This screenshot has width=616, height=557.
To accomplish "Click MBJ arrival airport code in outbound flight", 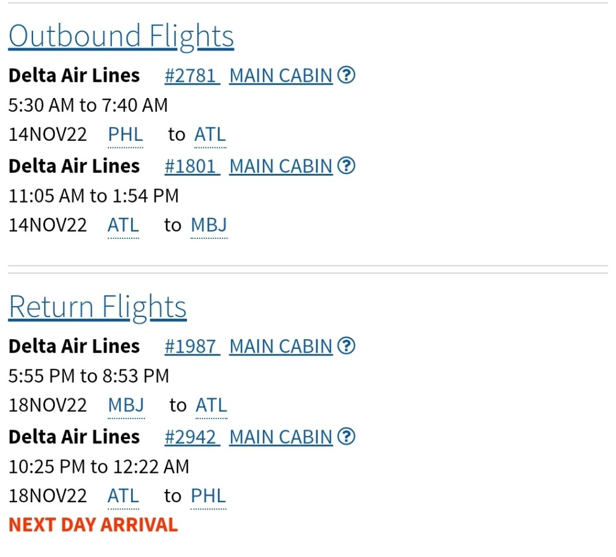I will [x=209, y=225].
